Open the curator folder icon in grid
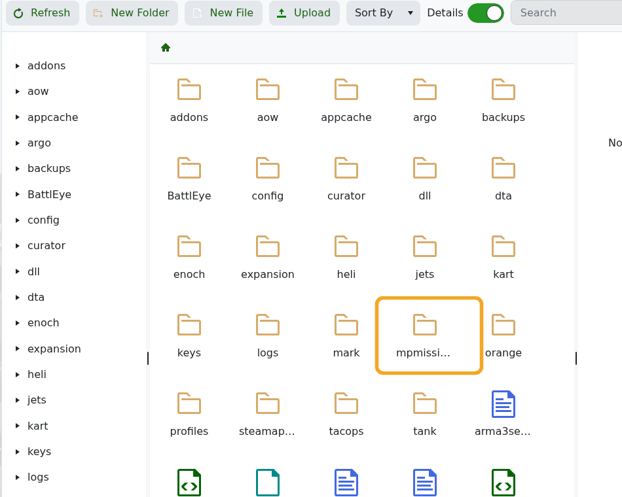 click(346, 167)
